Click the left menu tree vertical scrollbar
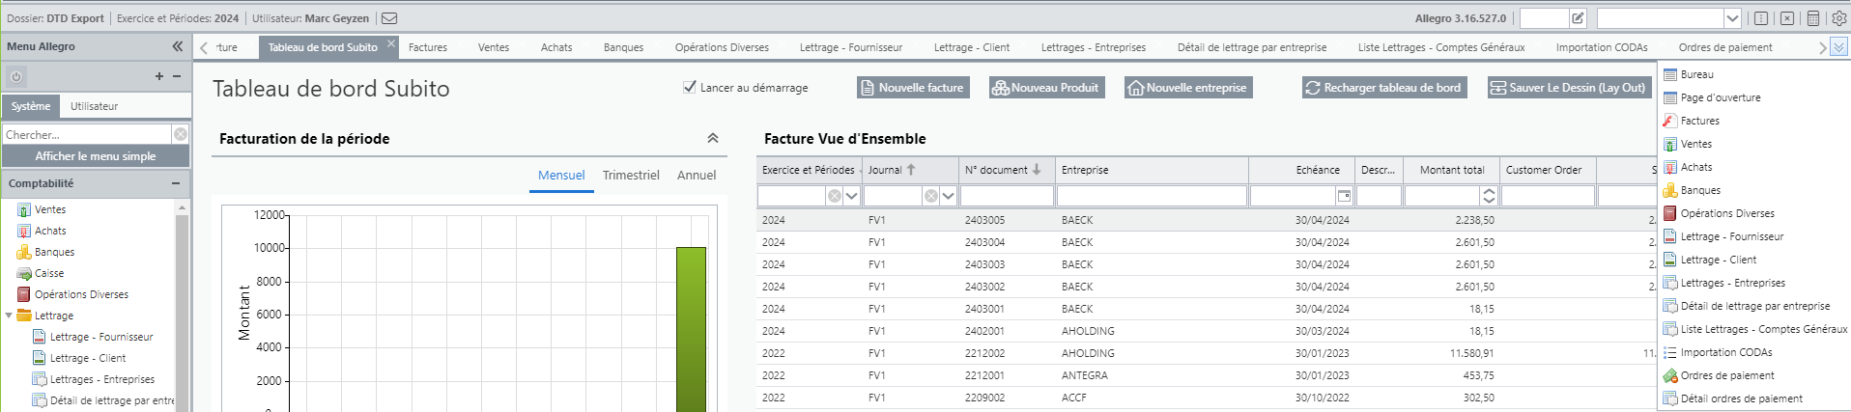The width and height of the screenshot is (1851, 412). 182,304
